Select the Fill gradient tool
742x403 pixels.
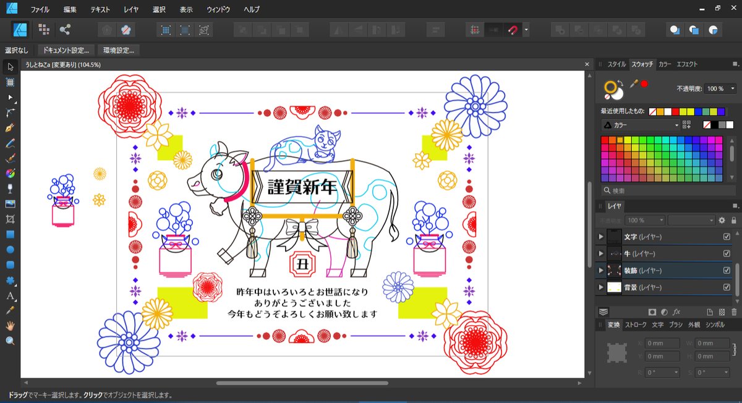10,173
